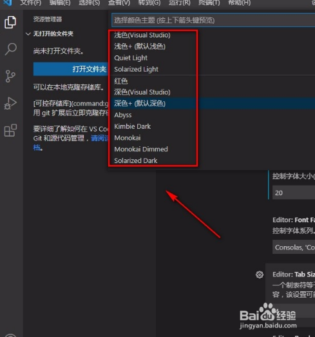The image size is (315, 337).
Task: Select the 深色+ (默认深色) theme
Action: point(140,103)
